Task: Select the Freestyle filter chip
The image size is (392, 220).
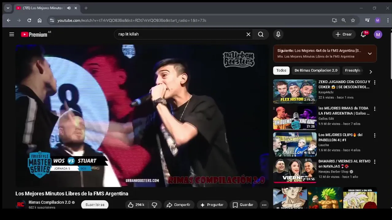Action: pos(353,70)
